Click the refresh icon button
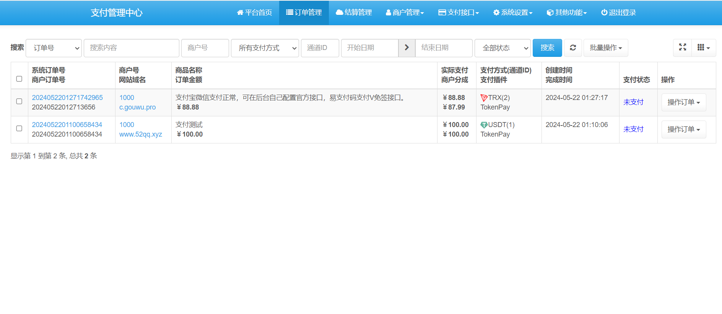This screenshot has height=314, width=722. pyautogui.click(x=572, y=48)
